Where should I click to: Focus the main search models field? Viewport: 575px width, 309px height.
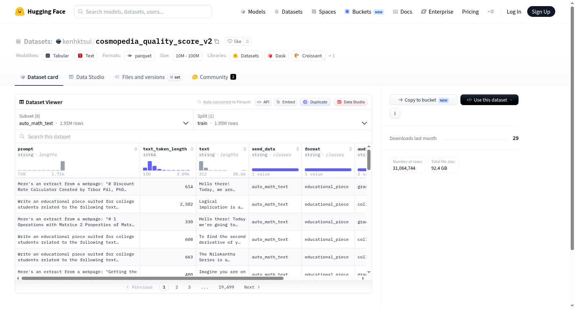(143, 11)
